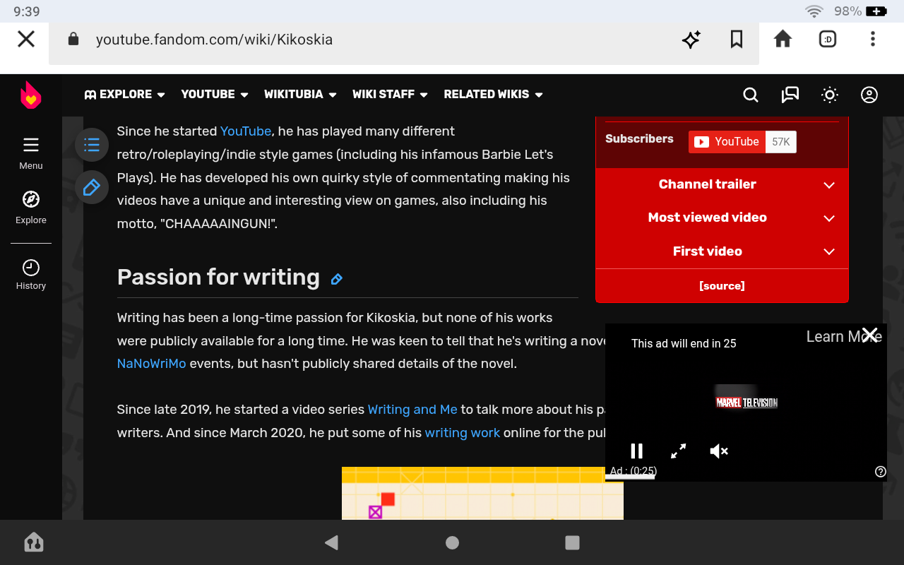Pause the ad video

click(x=636, y=451)
